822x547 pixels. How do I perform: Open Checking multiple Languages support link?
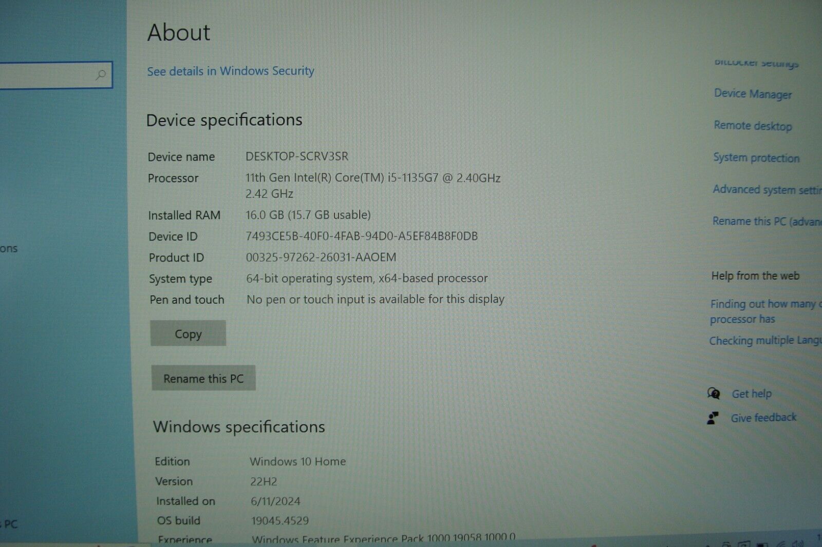coord(765,341)
